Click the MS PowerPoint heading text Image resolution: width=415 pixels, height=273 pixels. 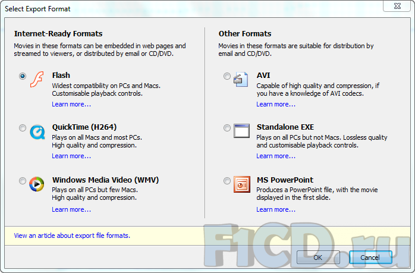coord(285,180)
